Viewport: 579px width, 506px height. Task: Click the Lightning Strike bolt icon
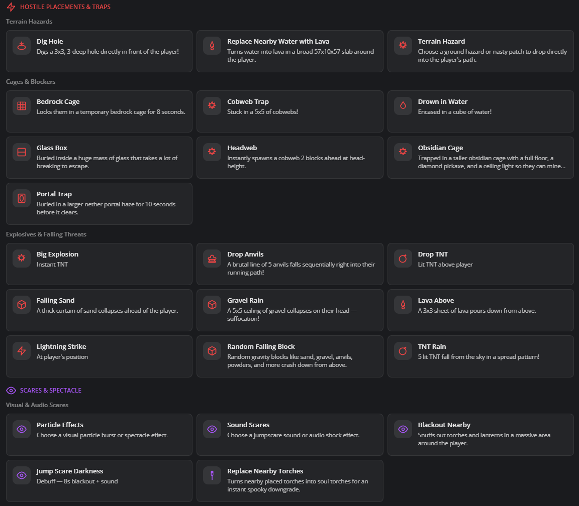22,351
